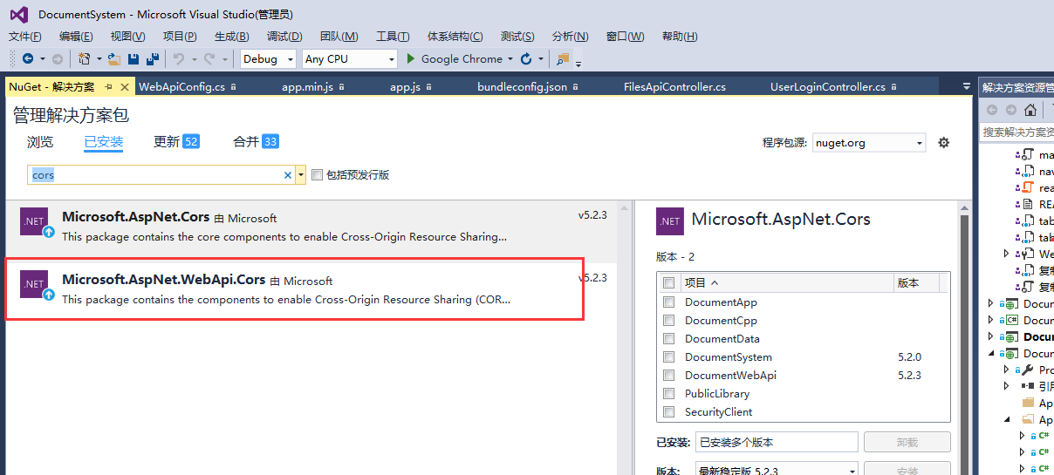
Task: Open the 工具(T) menu
Action: (393, 37)
